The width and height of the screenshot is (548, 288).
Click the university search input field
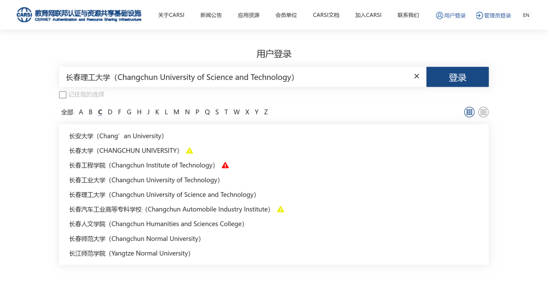[x=243, y=77]
